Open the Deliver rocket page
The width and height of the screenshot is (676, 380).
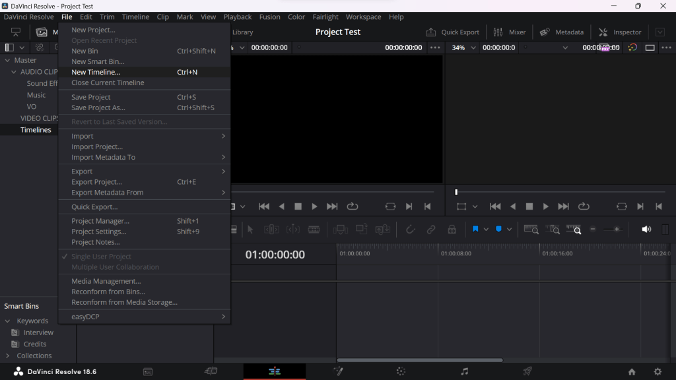(x=527, y=371)
